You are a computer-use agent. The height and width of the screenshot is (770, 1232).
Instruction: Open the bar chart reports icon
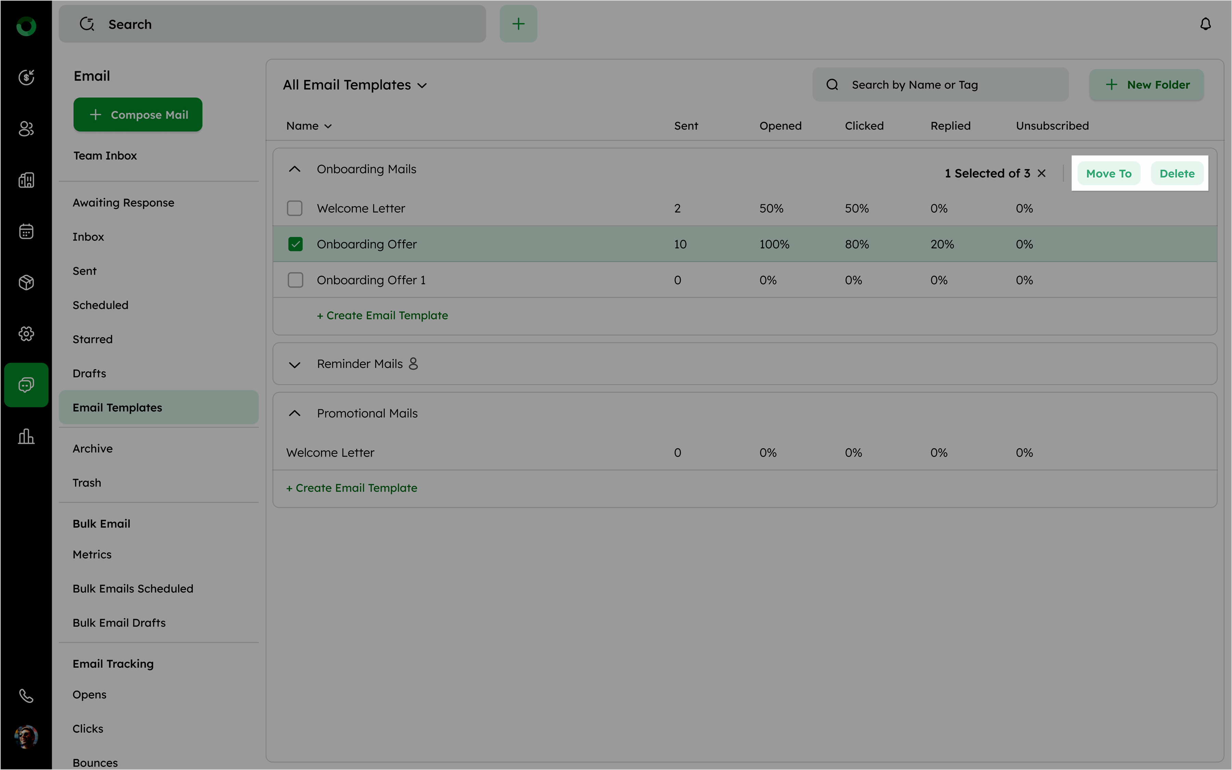tap(26, 436)
